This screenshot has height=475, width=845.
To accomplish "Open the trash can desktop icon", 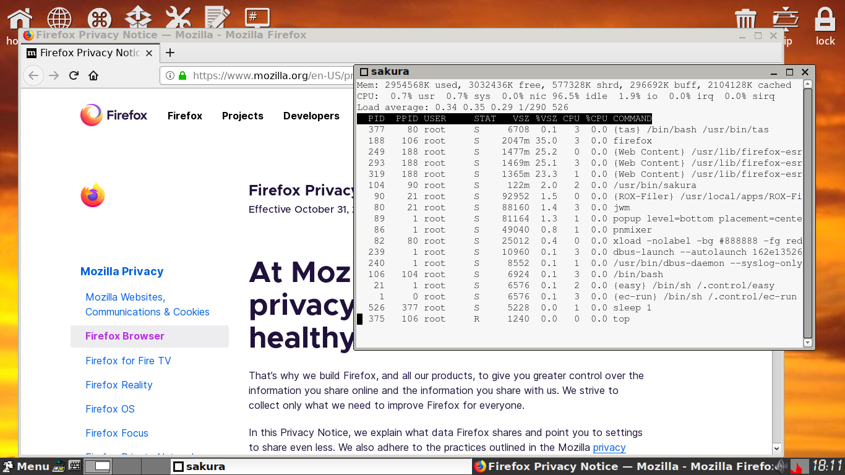I will click(746, 19).
